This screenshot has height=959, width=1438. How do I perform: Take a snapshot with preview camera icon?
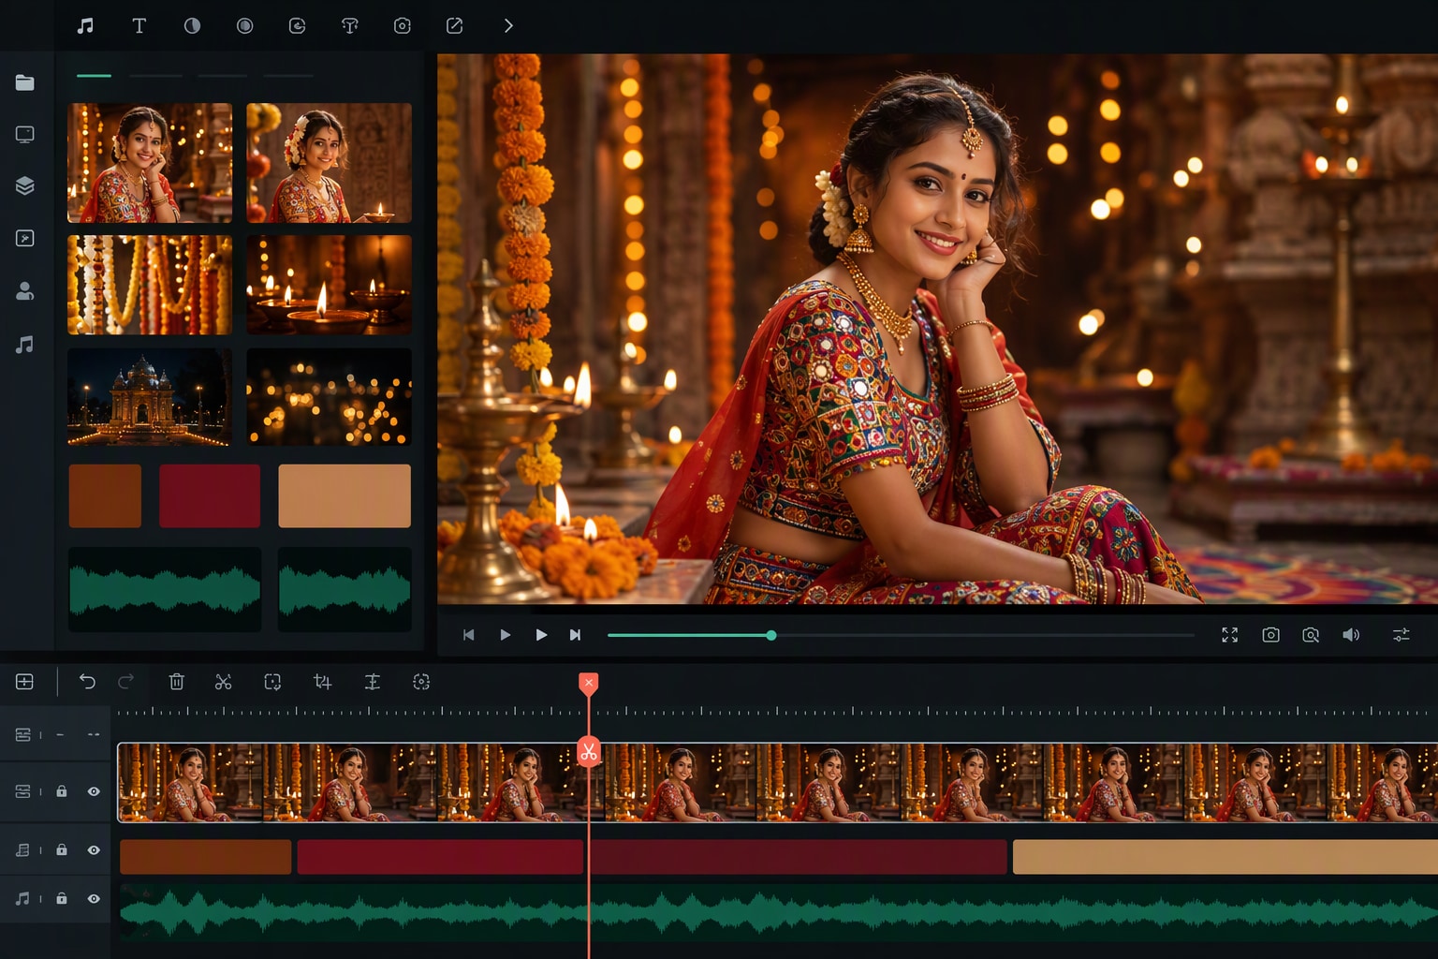pyautogui.click(x=1270, y=635)
